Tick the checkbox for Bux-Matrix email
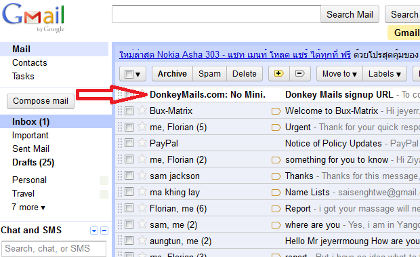 129,111
